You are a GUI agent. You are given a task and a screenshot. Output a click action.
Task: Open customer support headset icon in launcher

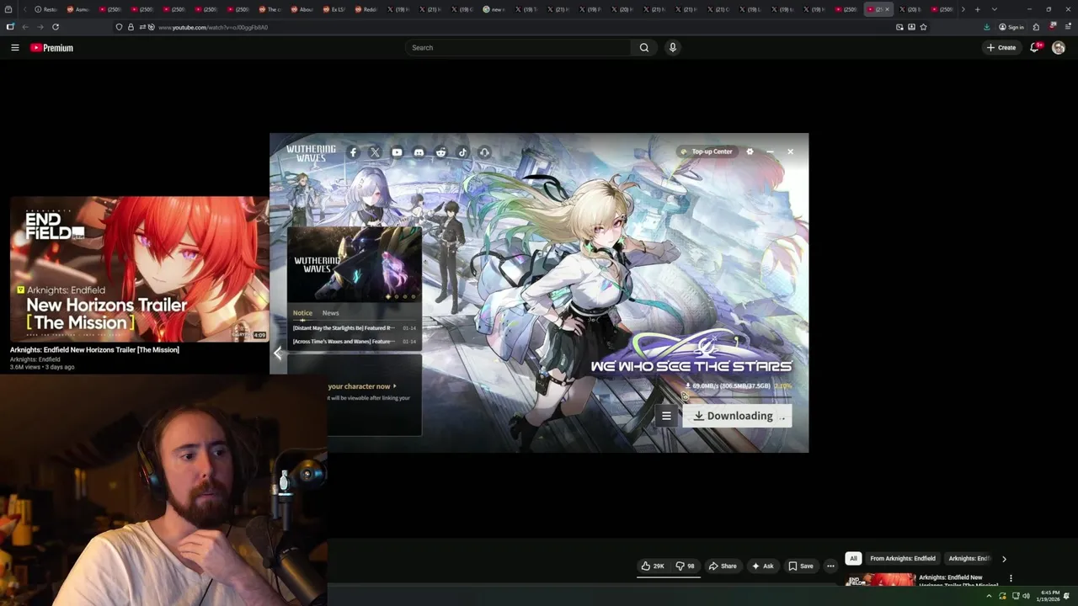click(484, 152)
